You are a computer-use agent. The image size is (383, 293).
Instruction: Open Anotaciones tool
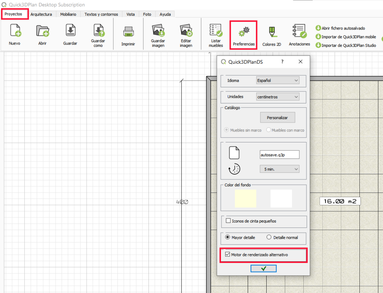pos(300,35)
